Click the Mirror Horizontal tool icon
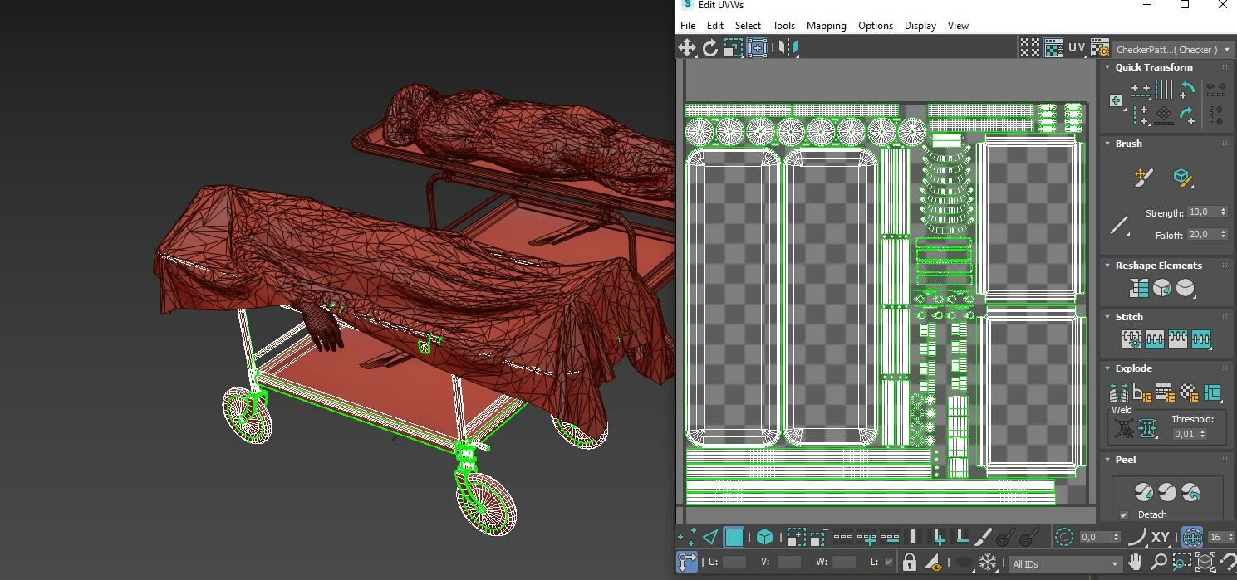 click(x=788, y=48)
